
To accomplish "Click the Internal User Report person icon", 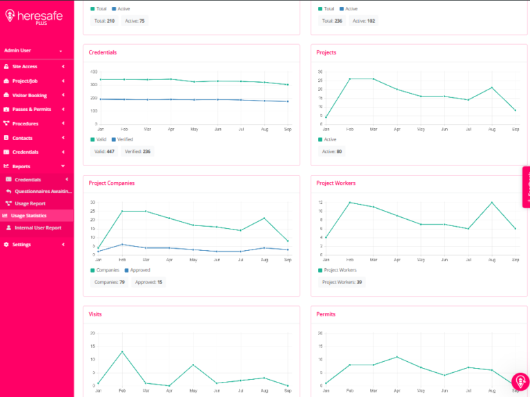I will click(9, 227).
